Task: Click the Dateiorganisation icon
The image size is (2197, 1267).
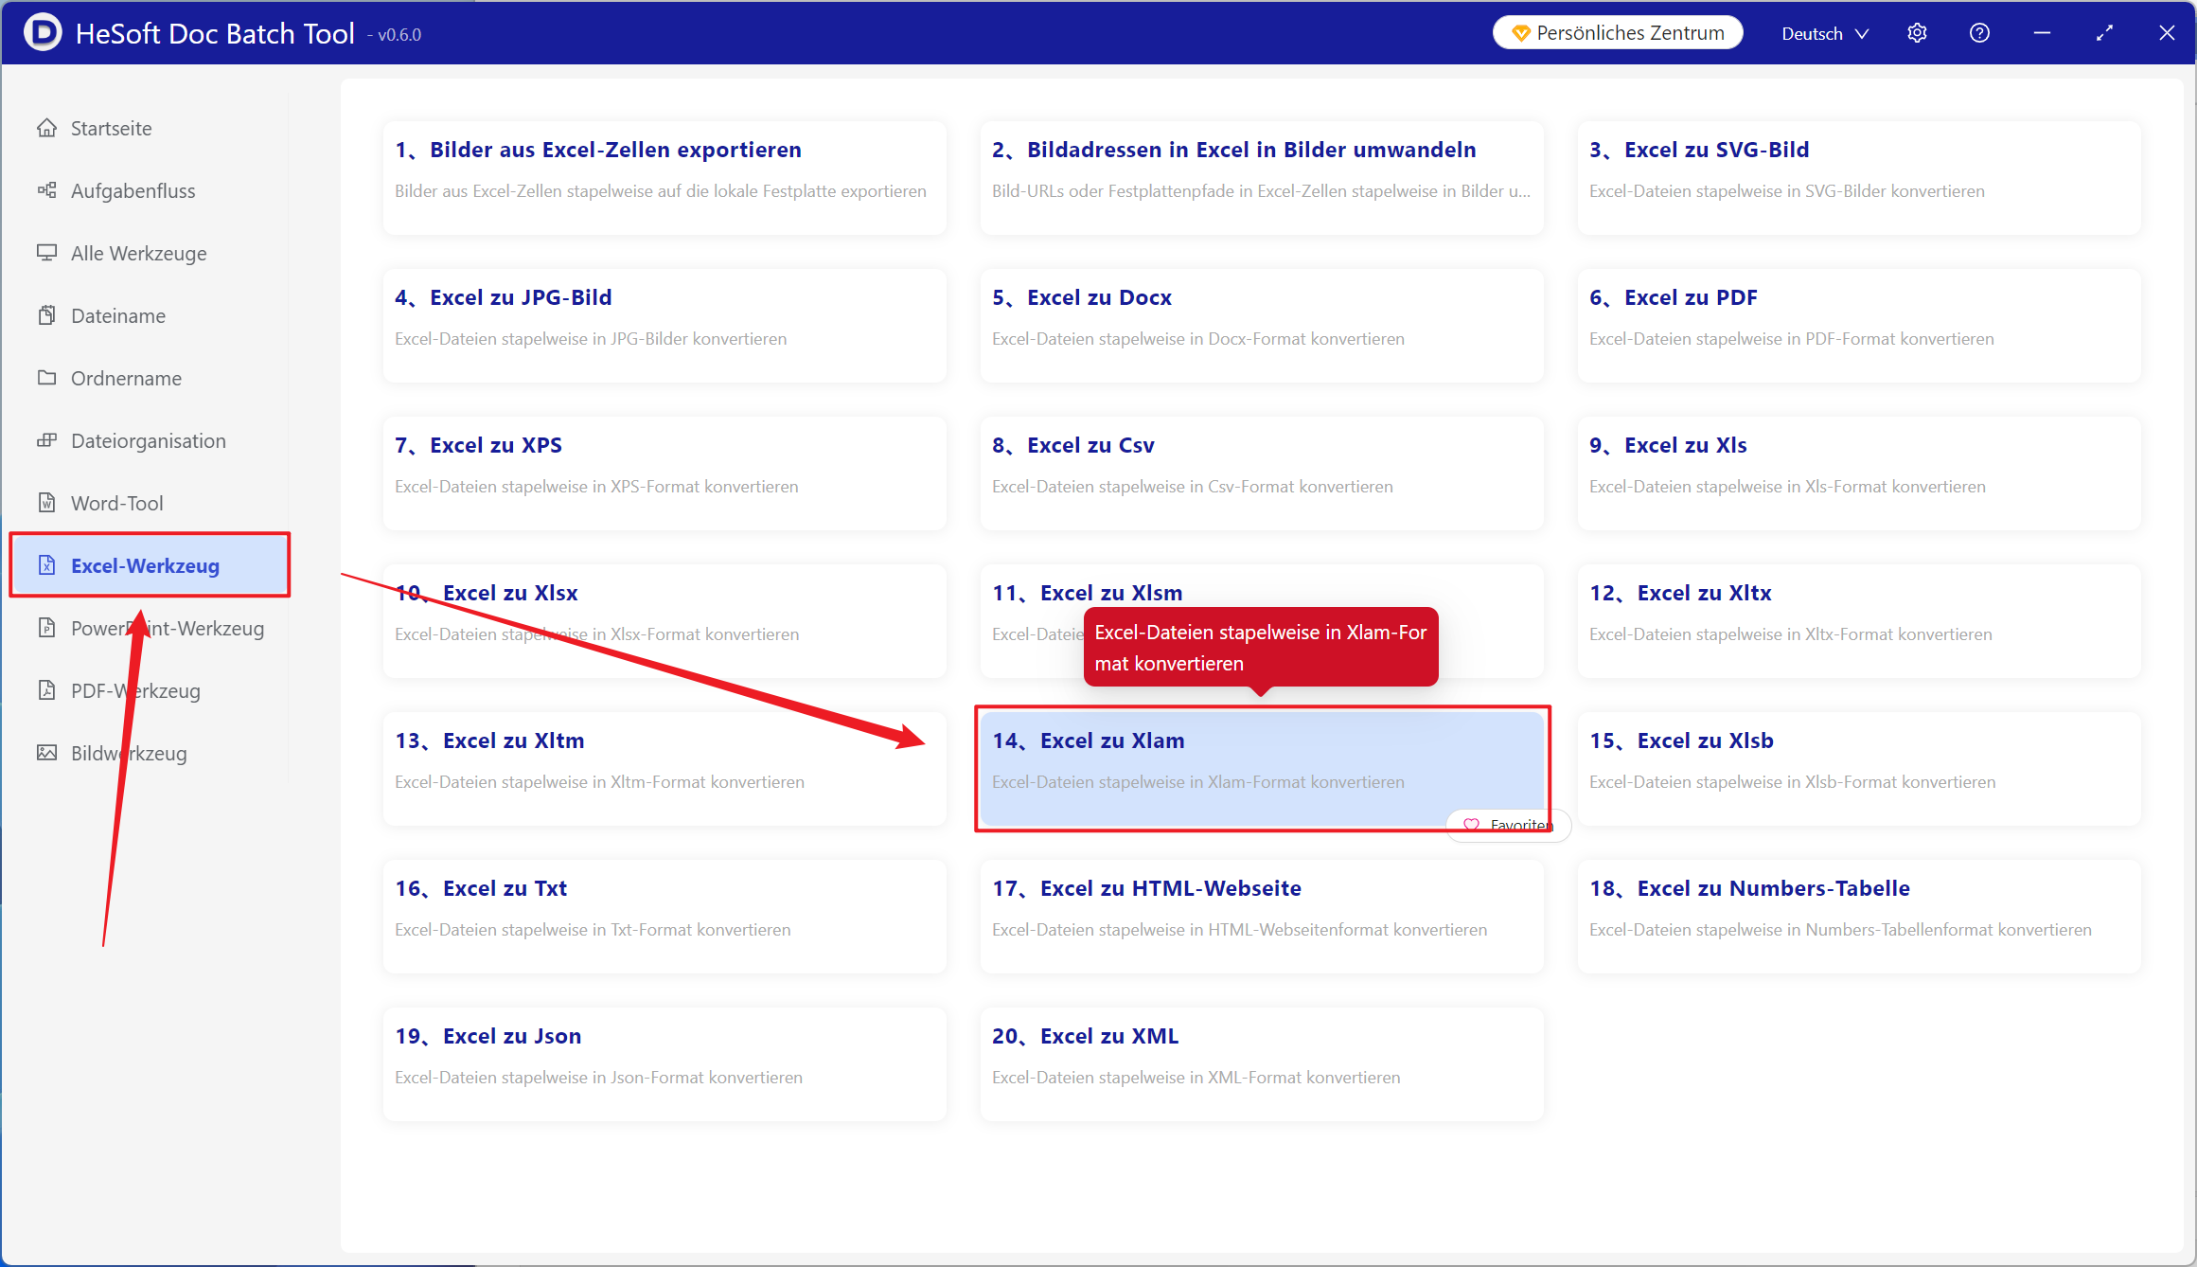Action: (46, 440)
